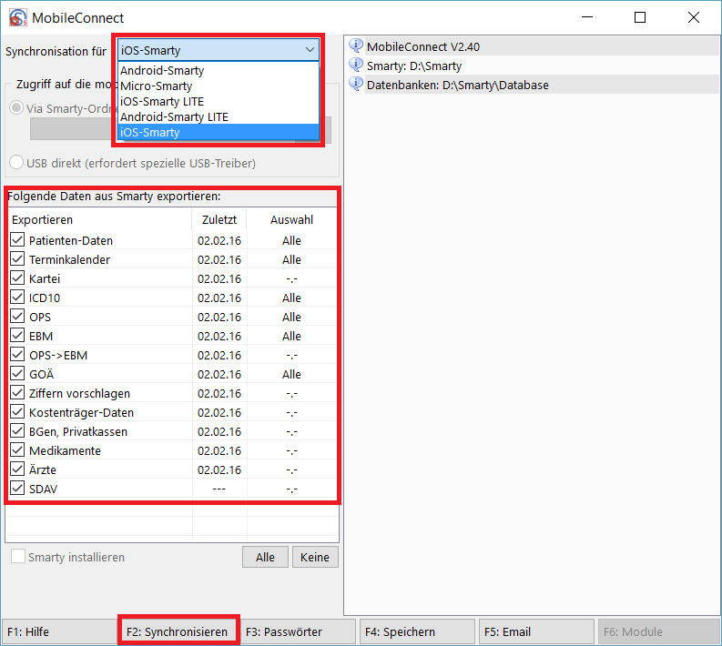The image size is (722, 646).
Task: Click the --- Zuletzt value for SDAV
Action: [x=219, y=489]
